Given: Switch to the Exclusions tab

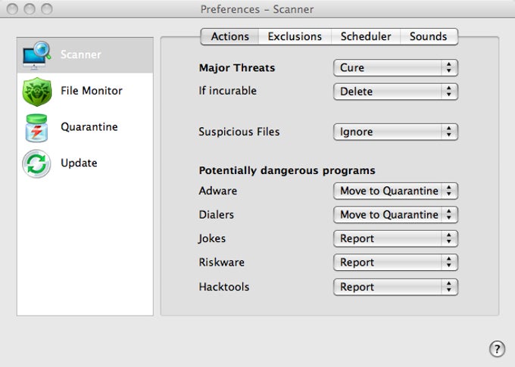Looking at the screenshot, I should click(295, 36).
